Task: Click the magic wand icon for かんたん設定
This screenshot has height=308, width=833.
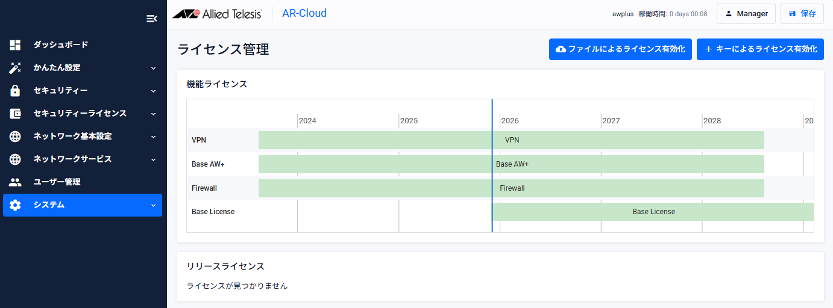Action: (x=16, y=68)
